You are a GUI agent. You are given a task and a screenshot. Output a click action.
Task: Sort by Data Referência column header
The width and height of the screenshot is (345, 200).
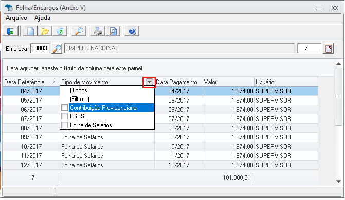pyautogui.click(x=31, y=82)
